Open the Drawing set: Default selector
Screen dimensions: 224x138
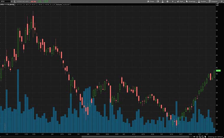(215, 137)
